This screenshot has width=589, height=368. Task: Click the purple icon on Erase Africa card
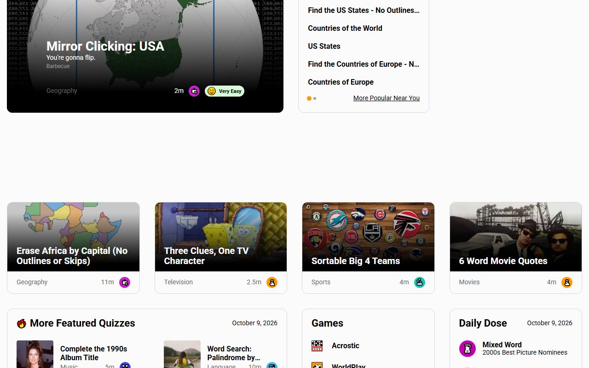pyautogui.click(x=125, y=282)
